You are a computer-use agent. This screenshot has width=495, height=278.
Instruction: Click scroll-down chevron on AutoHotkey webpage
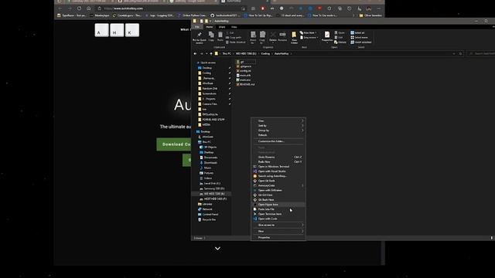click(x=217, y=249)
